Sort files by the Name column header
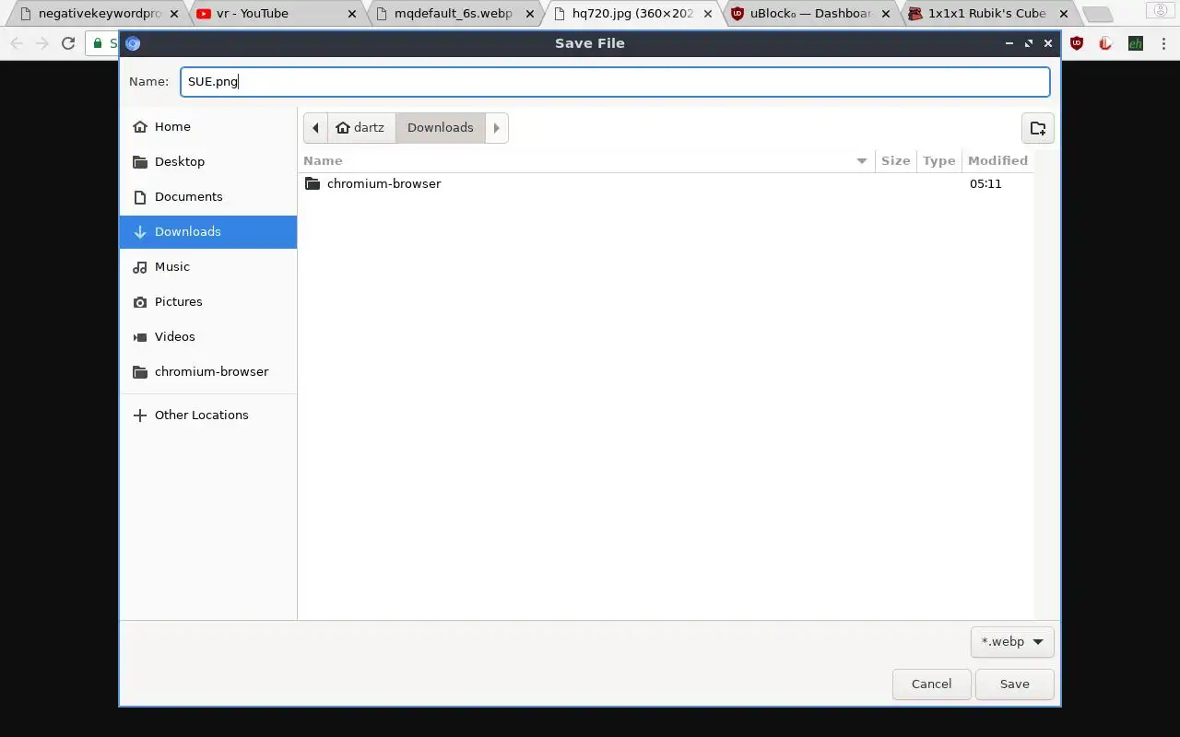The width and height of the screenshot is (1180, 737). point(588,160)
